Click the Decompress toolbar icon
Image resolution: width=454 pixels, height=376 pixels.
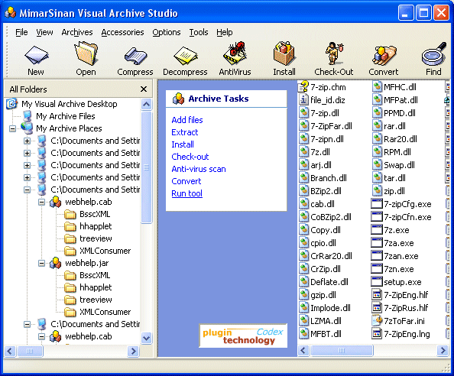185,56
